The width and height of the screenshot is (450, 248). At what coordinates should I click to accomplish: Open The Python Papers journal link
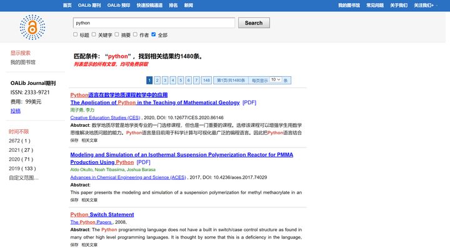[x=91, y=222]
